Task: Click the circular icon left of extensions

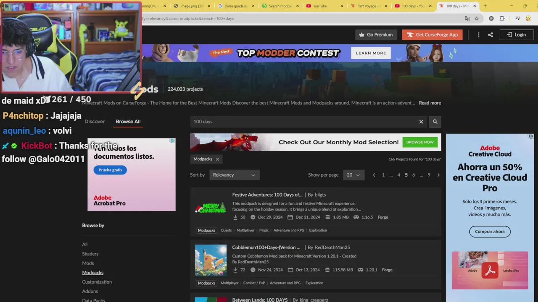Action: [491, 18]
